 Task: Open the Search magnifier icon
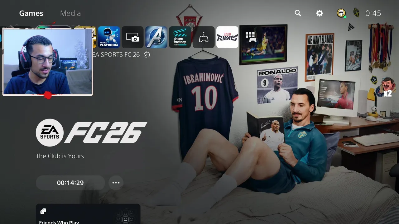coord(298,13)
